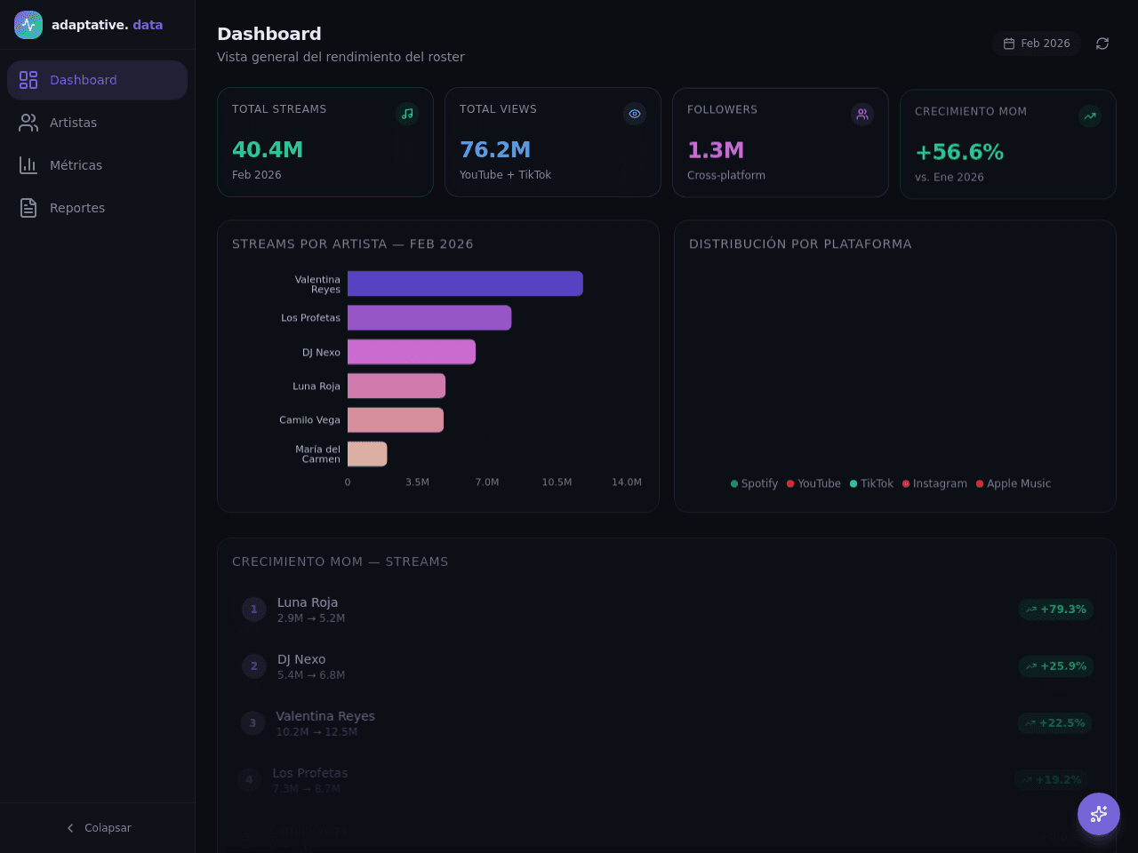This screenshot has width=1138, height=853.
Task: Toggle YouTube in the platform legend
Action: (x=813, y=484)
